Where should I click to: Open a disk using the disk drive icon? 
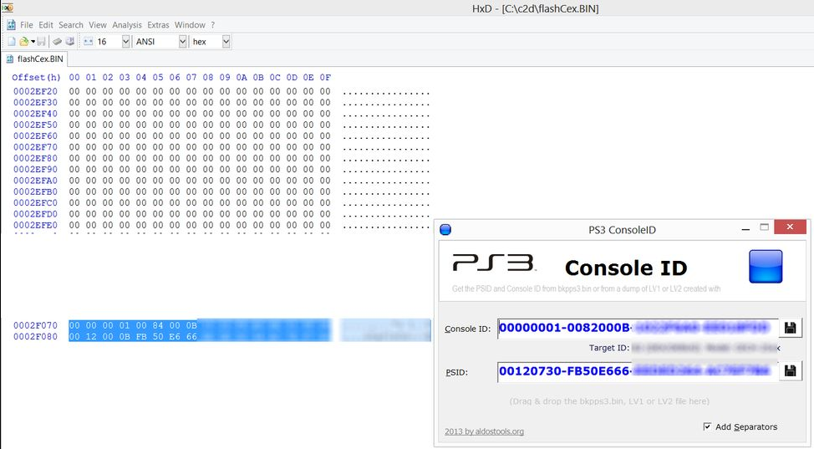(70, 42)
